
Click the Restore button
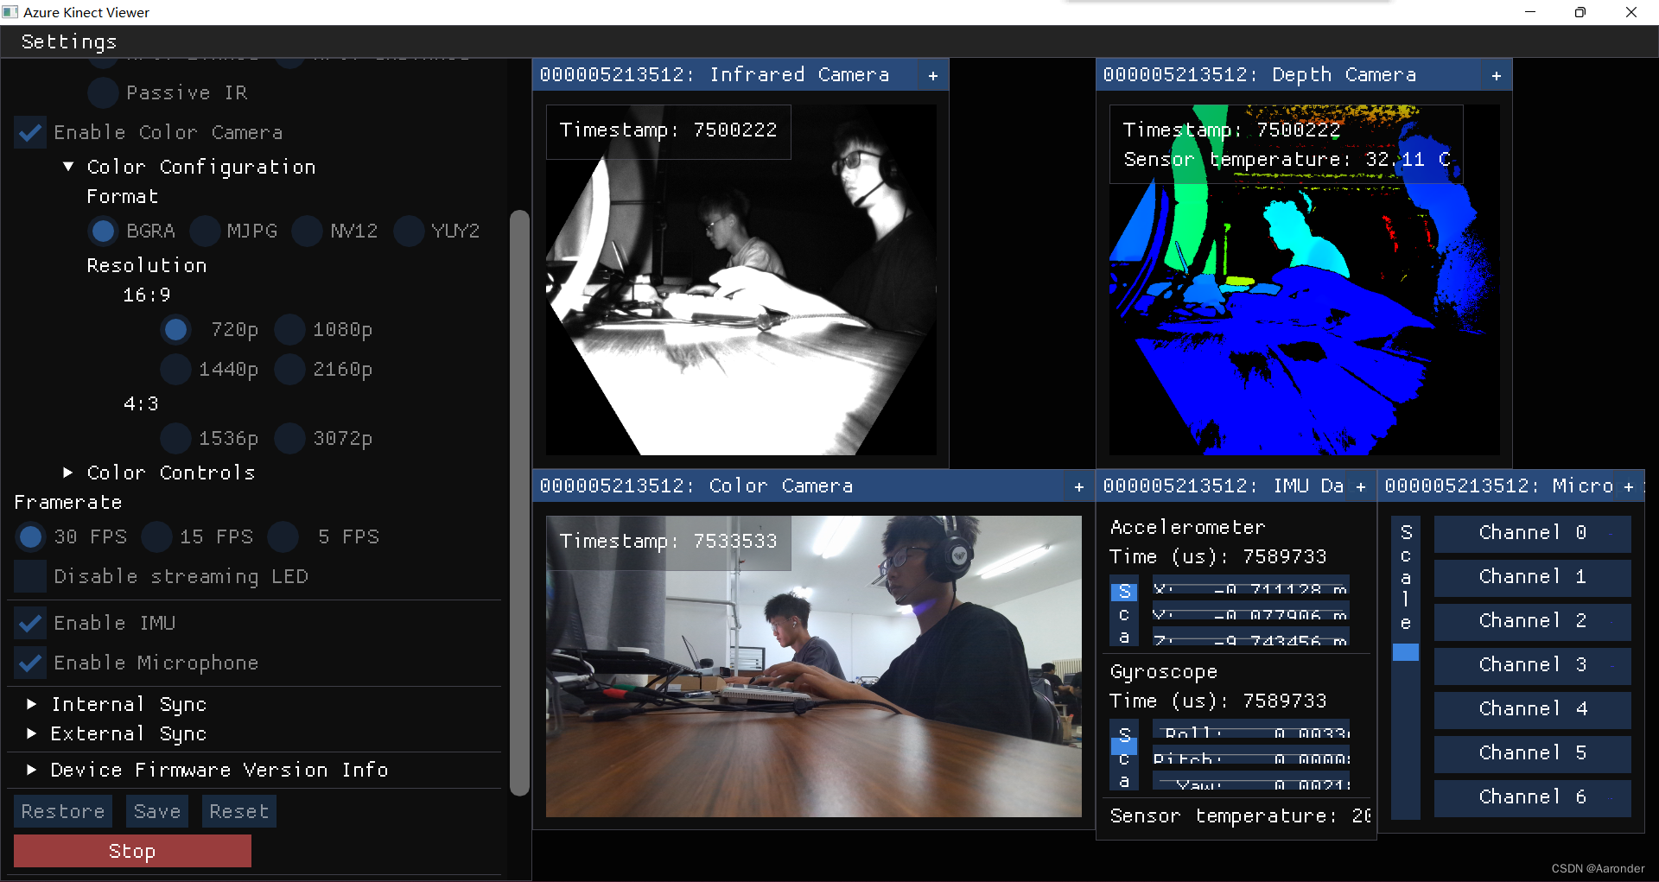62,812
